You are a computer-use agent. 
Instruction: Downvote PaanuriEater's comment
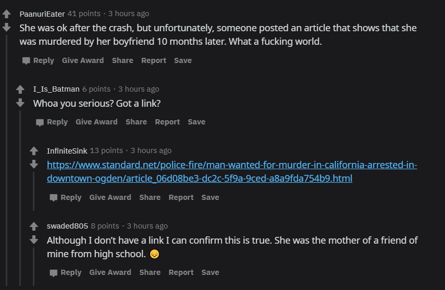coord(7,27)
